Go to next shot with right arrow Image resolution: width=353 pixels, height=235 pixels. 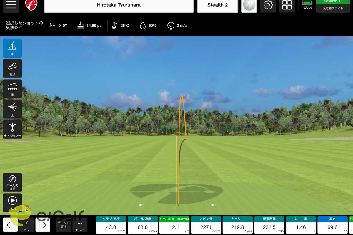(x=43, y=225)
